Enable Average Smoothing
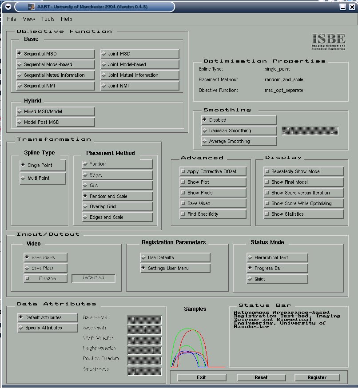This screenshot has height=388, width=358. click(x=239, y=141)
